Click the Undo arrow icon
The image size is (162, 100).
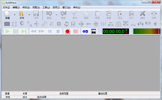(49, 13)
